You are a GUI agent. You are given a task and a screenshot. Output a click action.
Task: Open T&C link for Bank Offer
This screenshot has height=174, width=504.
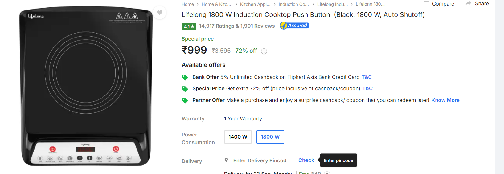[367, 77]
